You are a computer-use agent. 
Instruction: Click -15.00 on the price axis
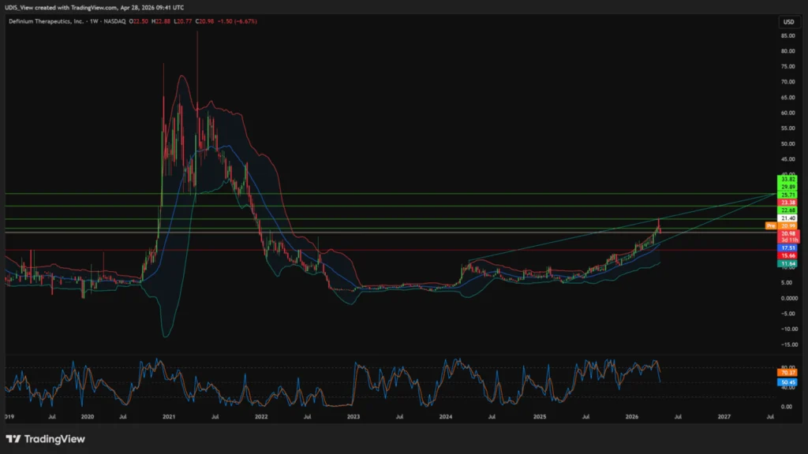click(x=787, y=344)
